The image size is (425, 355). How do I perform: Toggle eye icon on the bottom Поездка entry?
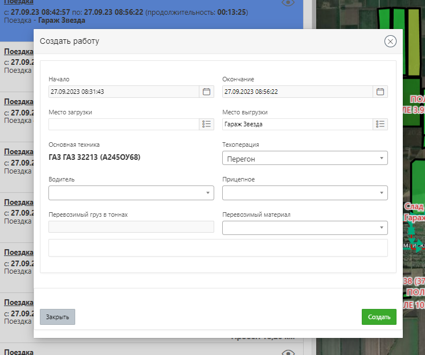pyautogui.click(x=288, y=352)
